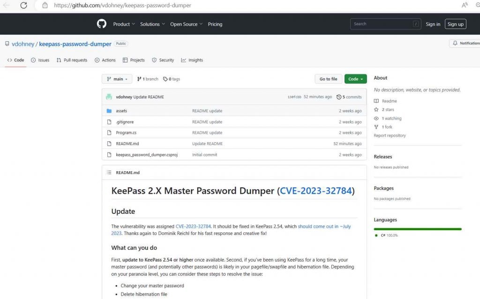Open the Program.cs file

pos(126,133)
